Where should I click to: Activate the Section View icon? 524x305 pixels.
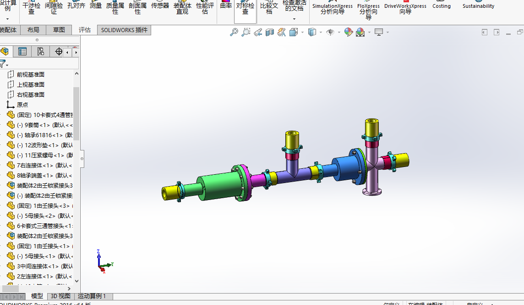[270, 32]
